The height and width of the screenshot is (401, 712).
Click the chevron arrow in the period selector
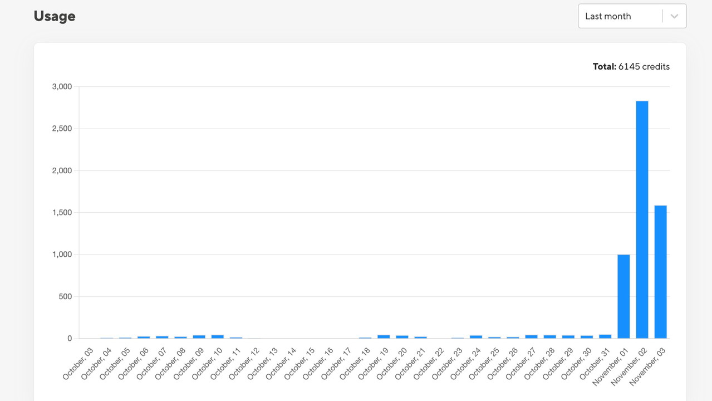[x=674, y=16]
